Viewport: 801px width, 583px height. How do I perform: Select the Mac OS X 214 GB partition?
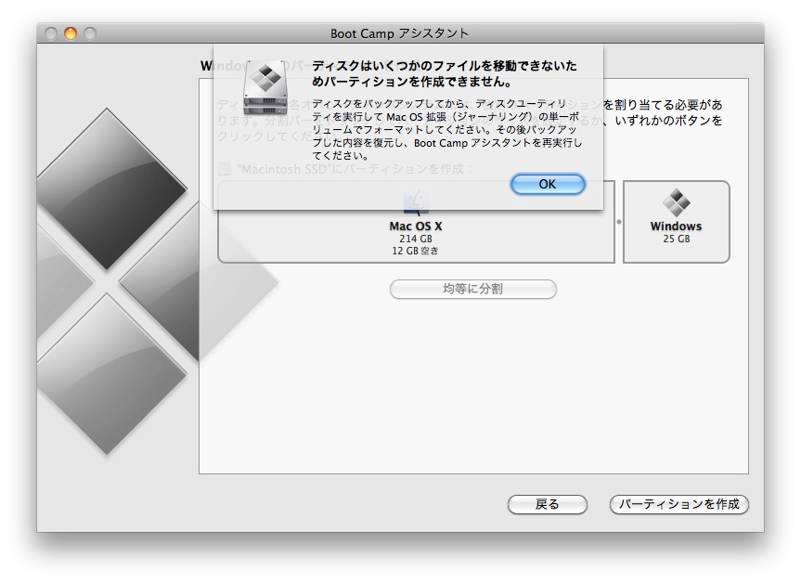(416, 222)
